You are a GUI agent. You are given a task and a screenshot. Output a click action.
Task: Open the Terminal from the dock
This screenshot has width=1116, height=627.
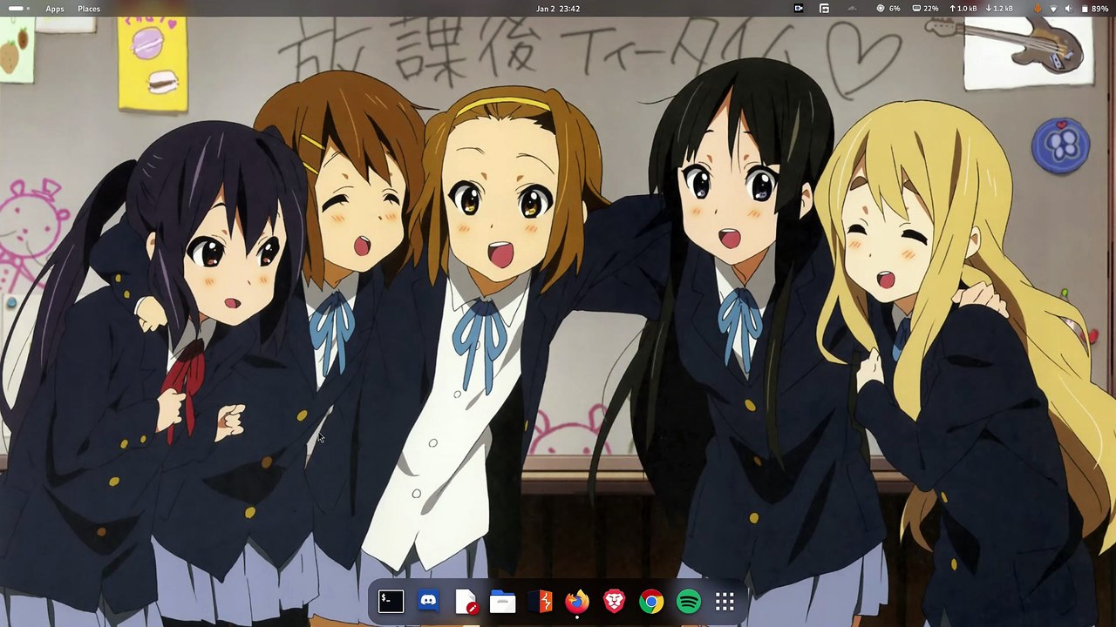coord(391,601)
